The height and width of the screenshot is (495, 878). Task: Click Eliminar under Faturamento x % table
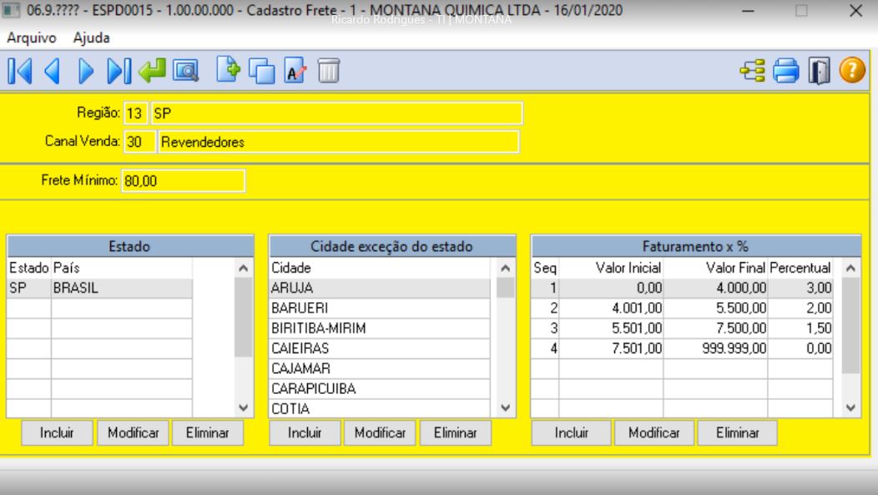[x=738, y=433]
